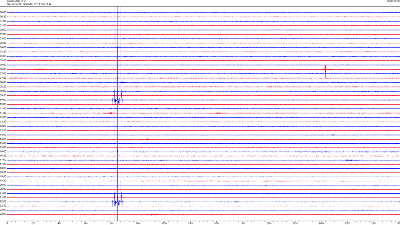The image size is (400, 225).
Task: Select the 01:00 trace time label
Action: coord(3,21)
